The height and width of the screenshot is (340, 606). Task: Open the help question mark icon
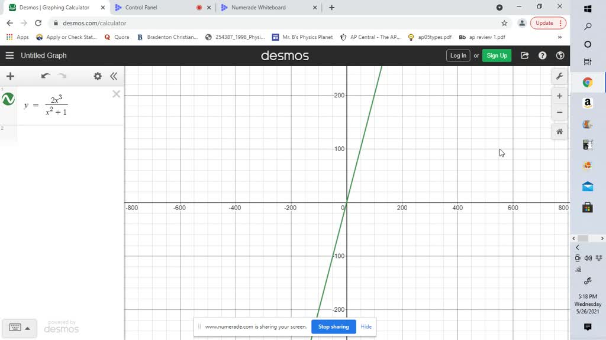542,55
